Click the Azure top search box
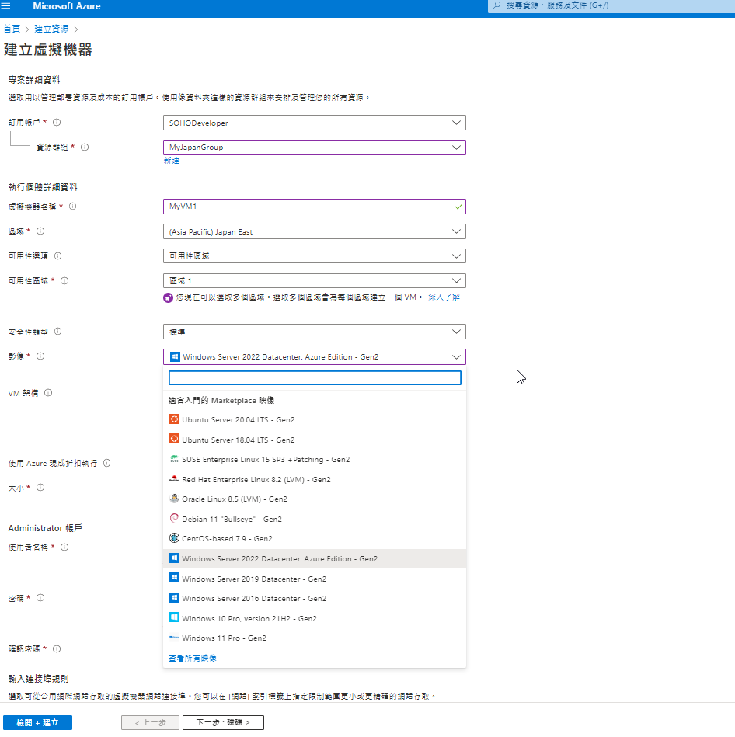 (611, 6)
